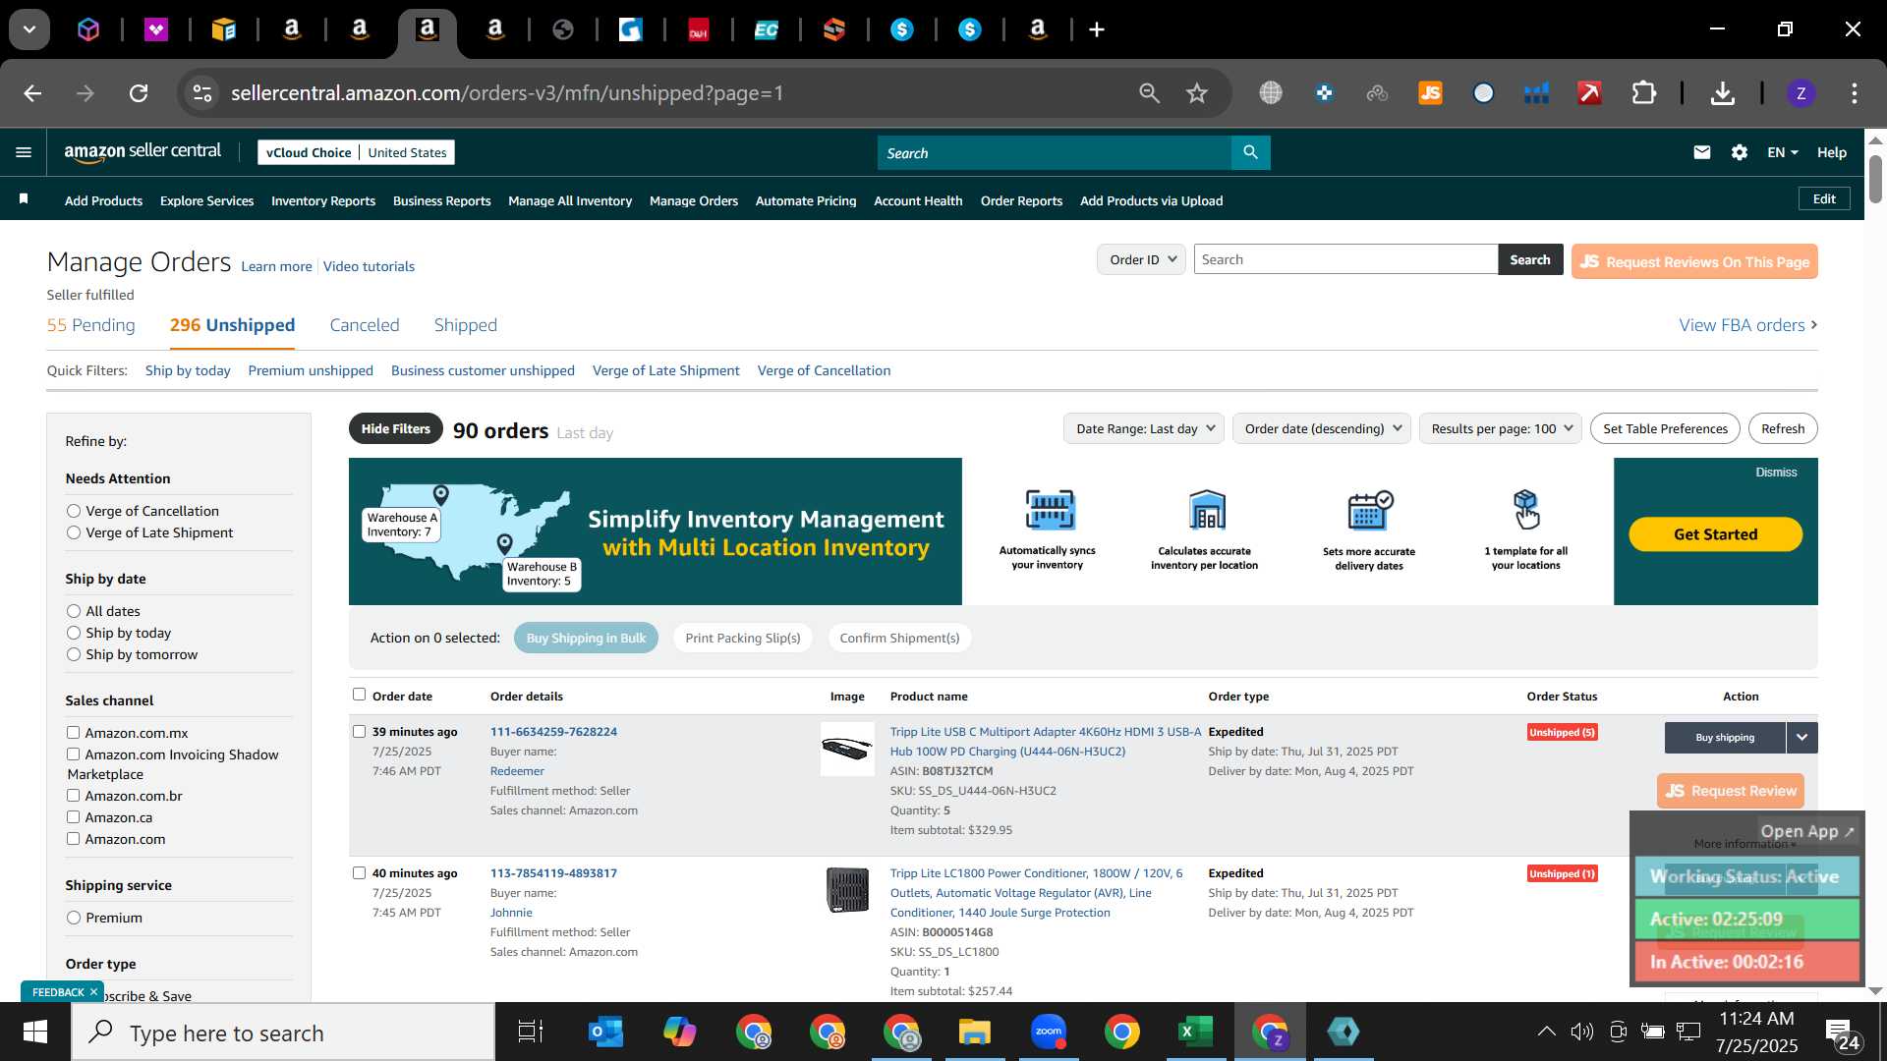Reload the page with browser refresh icon

(x=139, y=93)
